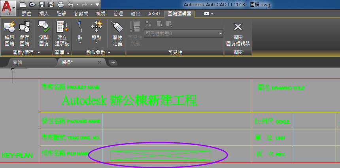Select the 點 point parameter tool
Image resolution: width=340 pixels, height=168 pixels.
coord(80,30)
